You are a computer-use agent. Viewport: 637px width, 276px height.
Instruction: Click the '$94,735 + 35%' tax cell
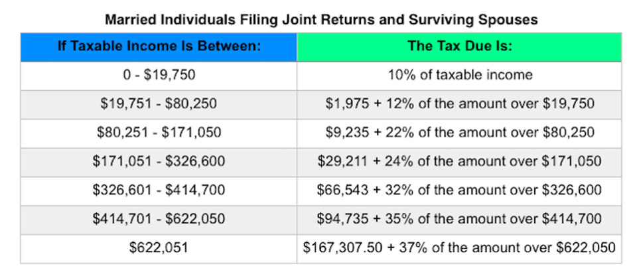coord(459,220)
